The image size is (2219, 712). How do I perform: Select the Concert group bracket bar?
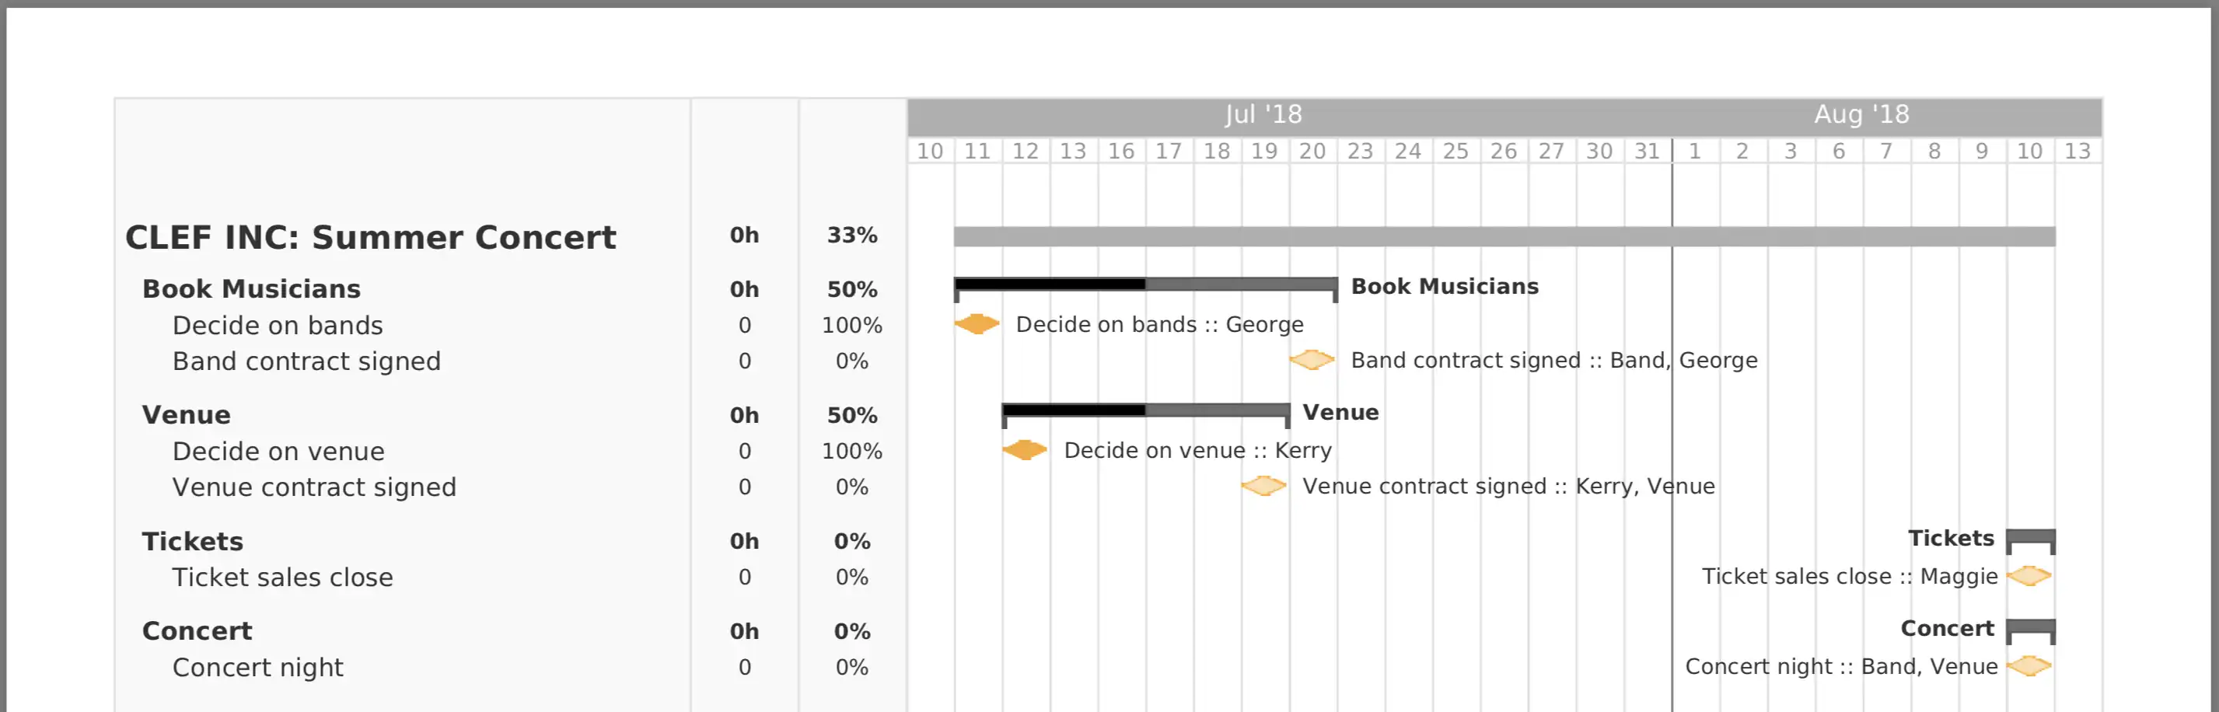(2030, 631)
